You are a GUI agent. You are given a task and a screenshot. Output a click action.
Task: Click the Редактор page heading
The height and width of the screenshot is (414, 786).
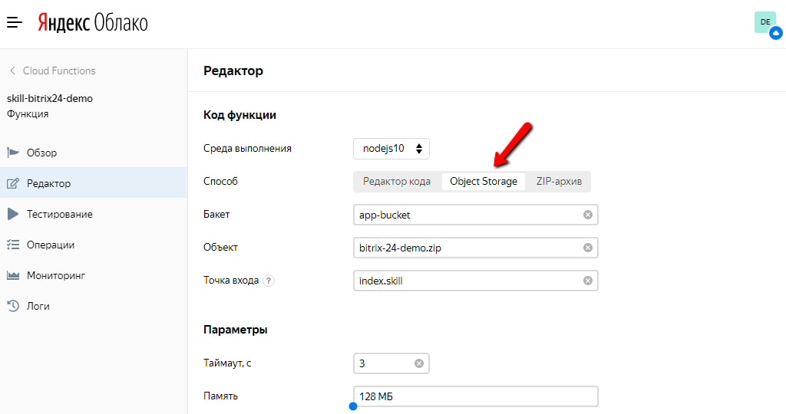[233, 71]
